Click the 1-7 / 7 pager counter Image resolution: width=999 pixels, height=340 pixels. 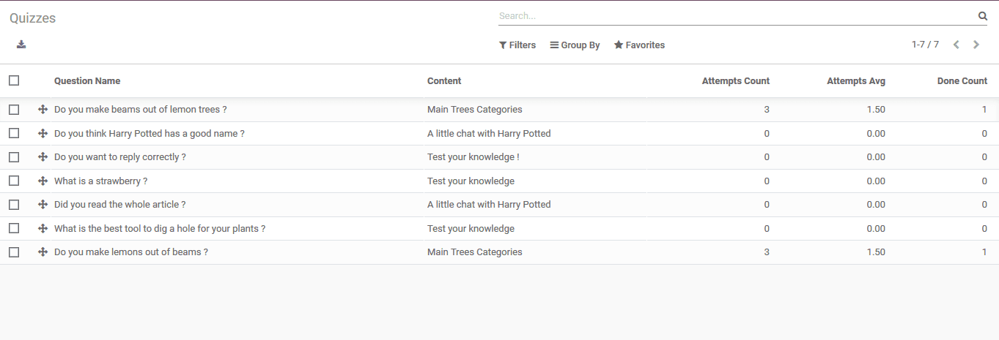(925, 45)
